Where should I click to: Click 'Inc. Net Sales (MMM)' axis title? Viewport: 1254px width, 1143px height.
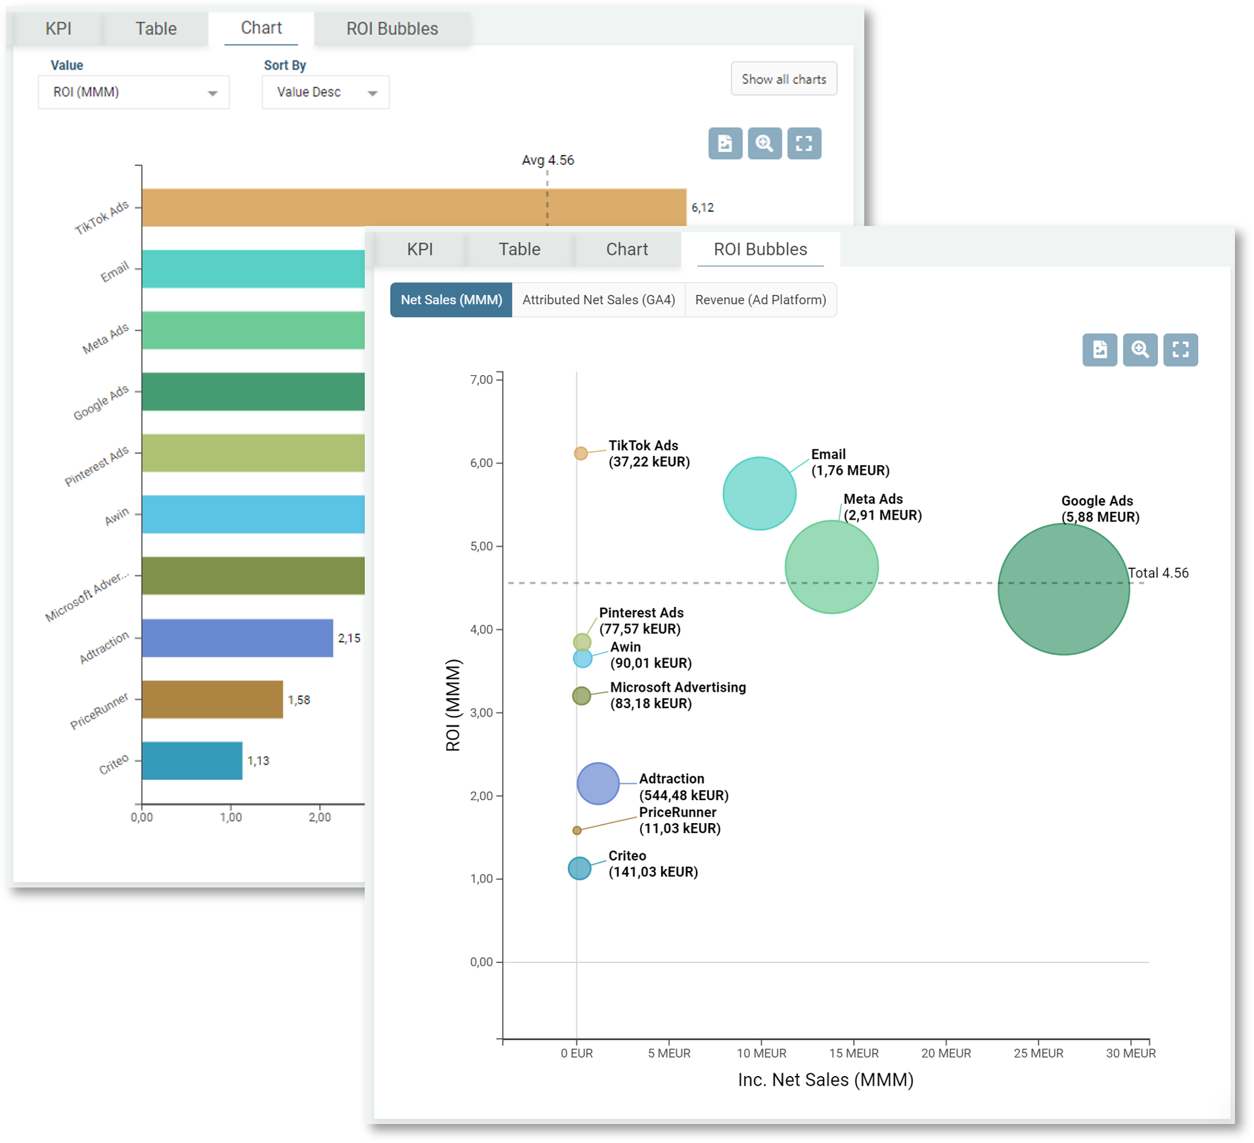click(x=825, y=1080)
